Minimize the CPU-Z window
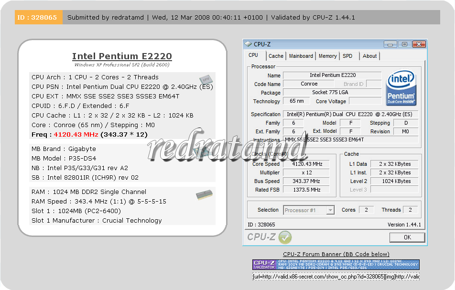 (x=390, y=44)
